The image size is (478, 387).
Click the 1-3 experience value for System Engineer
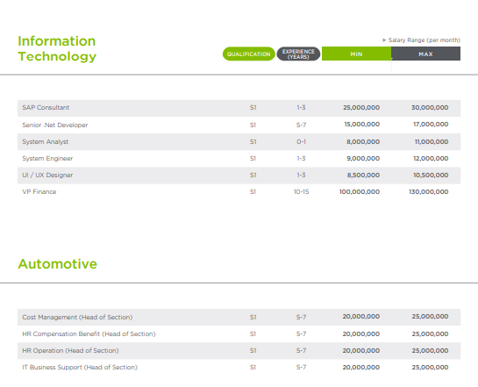pyautogui.click(x=301, y=159)
